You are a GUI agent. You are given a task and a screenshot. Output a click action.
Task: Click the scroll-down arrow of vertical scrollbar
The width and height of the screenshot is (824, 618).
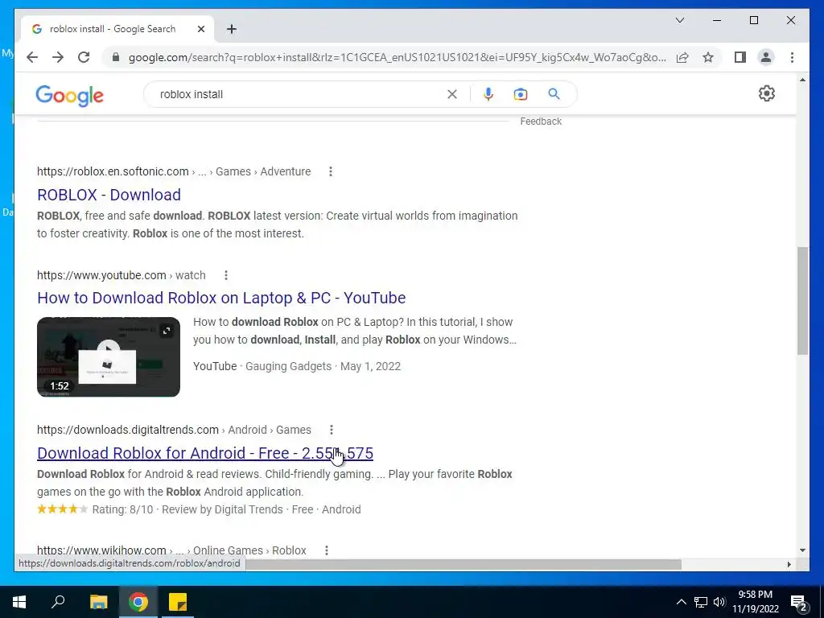pos(802,550)
